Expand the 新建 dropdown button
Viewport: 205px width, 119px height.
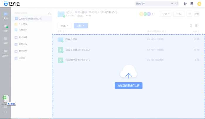[64, 26]
